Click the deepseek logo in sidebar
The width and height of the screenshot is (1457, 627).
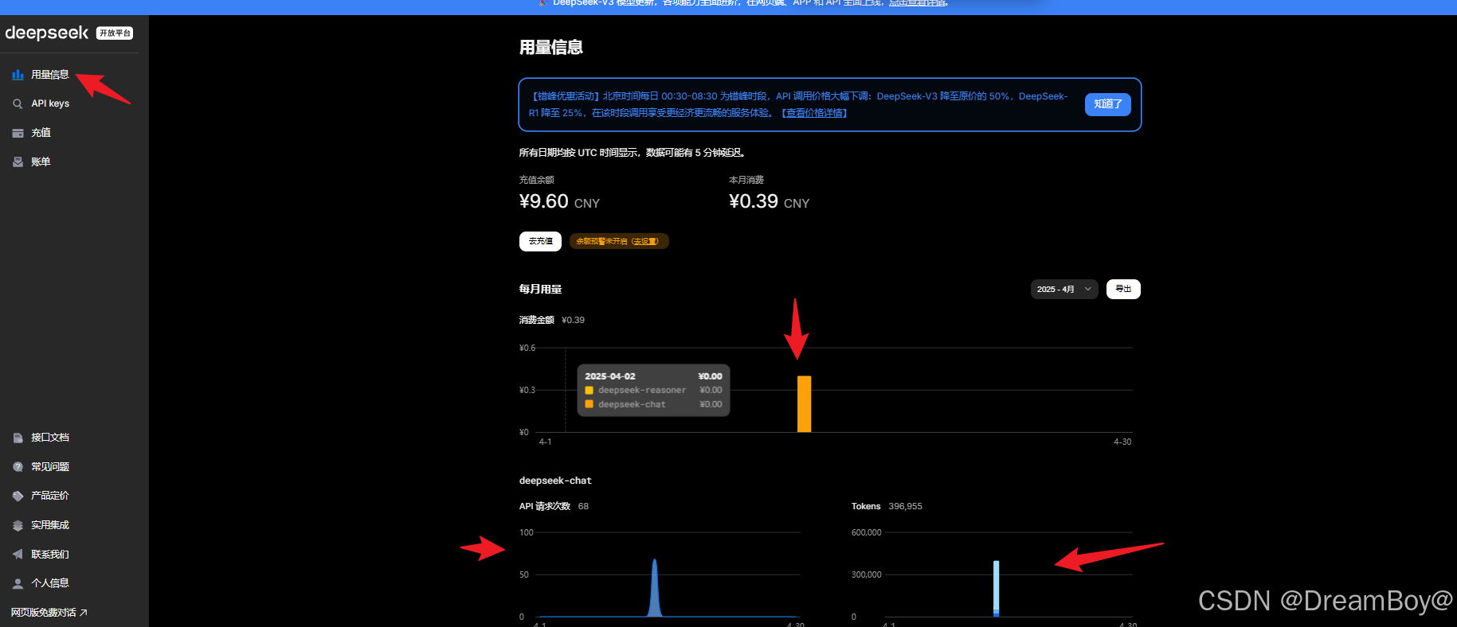(47, 33)
